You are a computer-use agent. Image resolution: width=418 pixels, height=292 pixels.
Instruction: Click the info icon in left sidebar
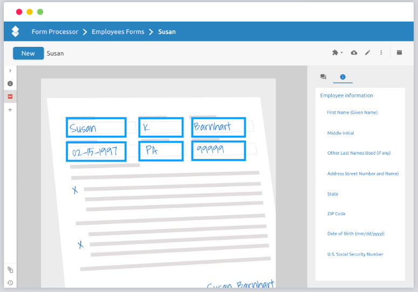[x=10, y=84]
